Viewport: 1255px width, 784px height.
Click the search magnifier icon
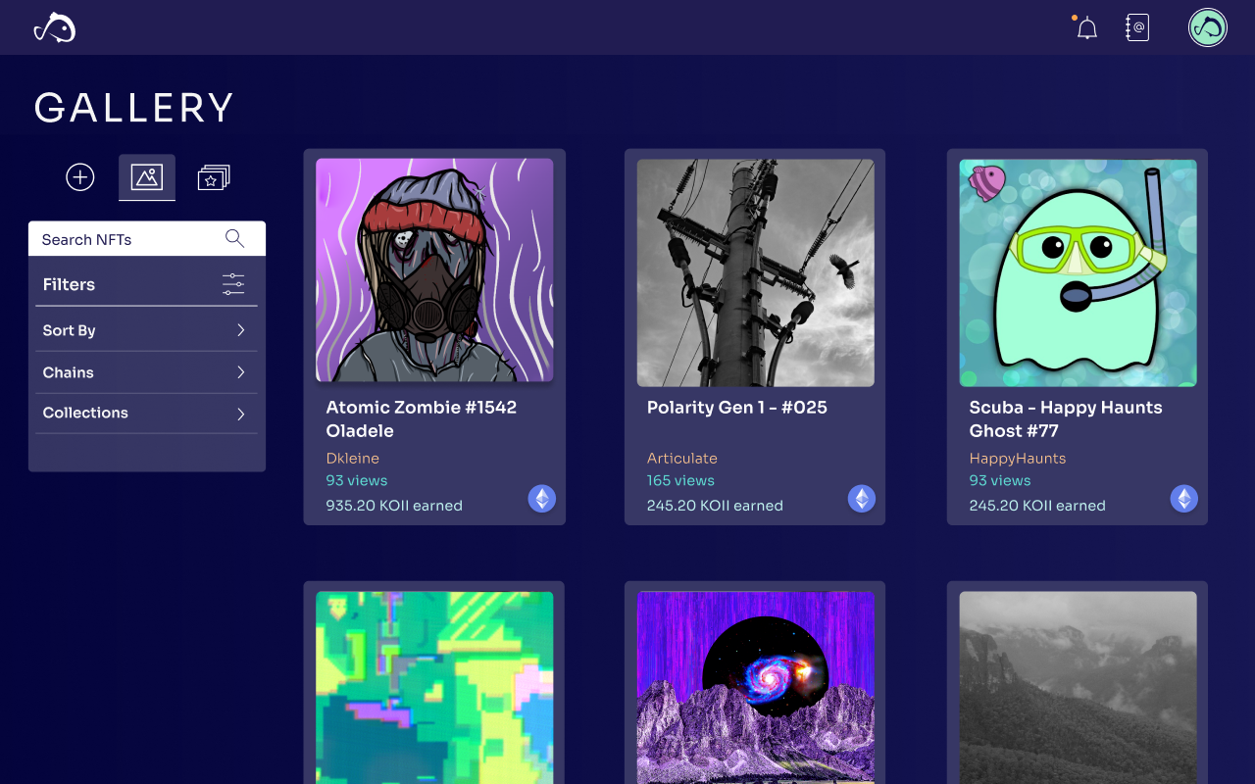coord(234,238)
